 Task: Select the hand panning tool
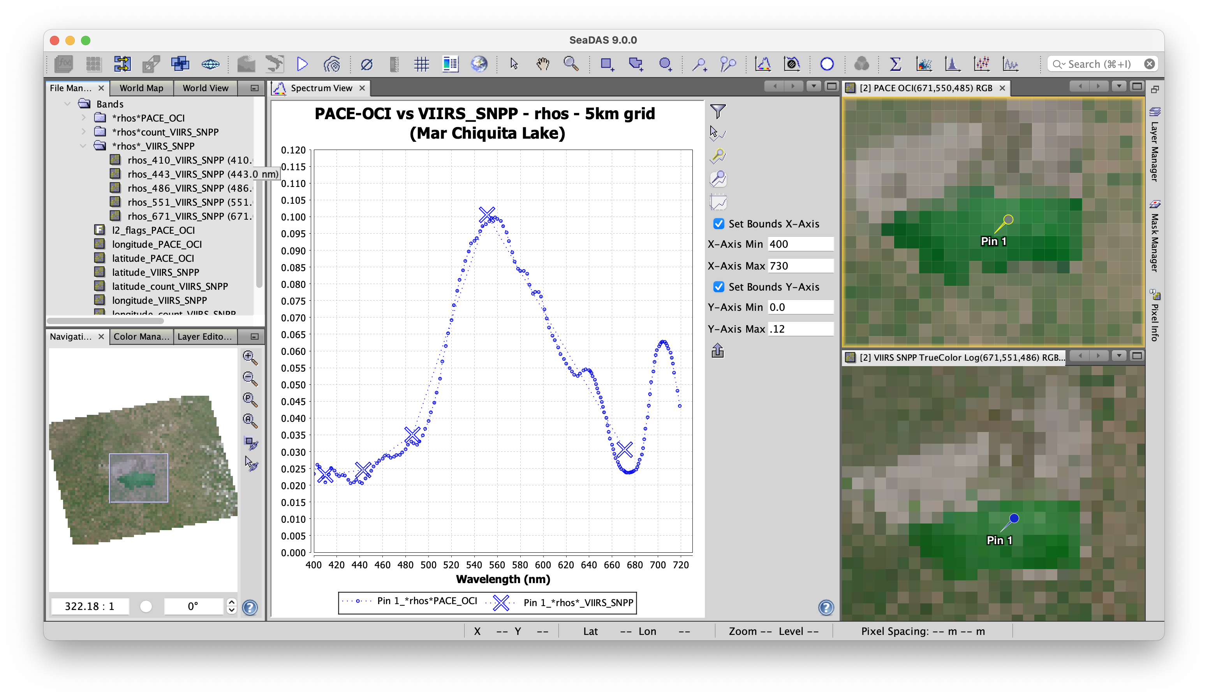(542, 64)
